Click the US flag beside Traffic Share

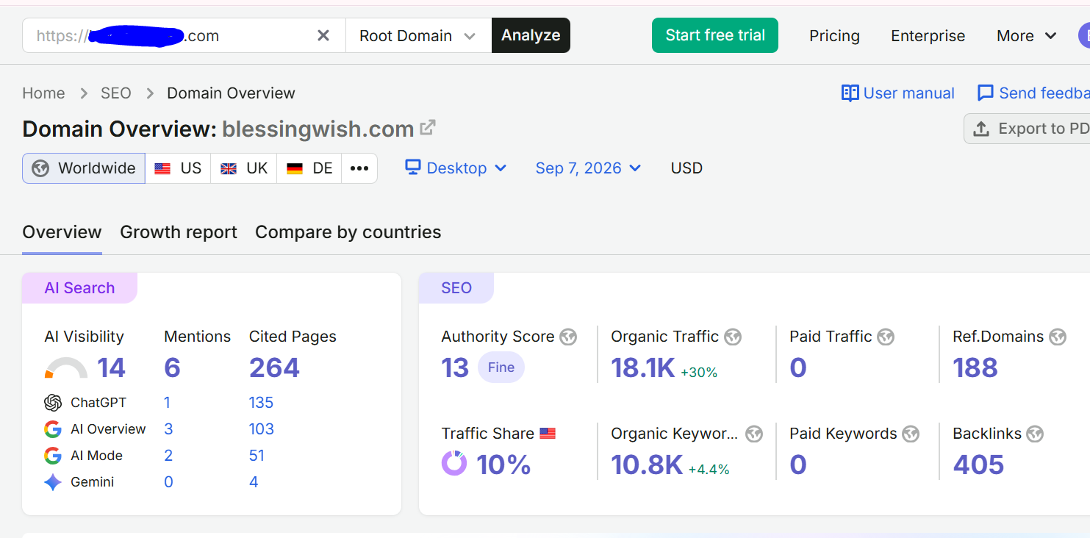coord(548,434)
